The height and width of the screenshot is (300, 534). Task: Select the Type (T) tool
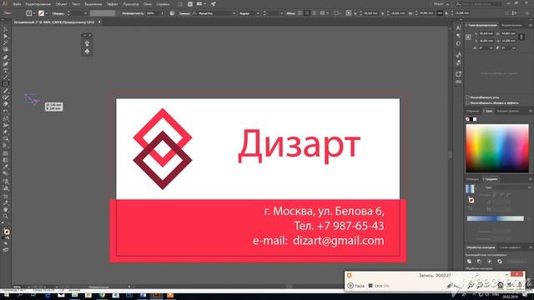[x=6, y=71]
